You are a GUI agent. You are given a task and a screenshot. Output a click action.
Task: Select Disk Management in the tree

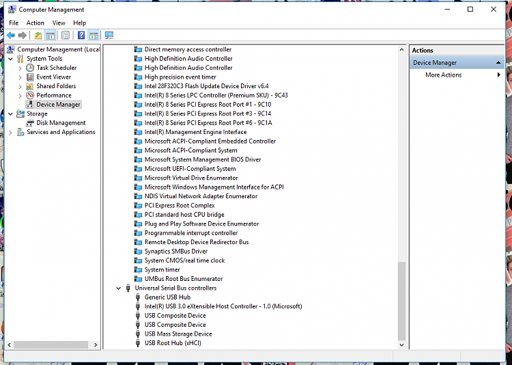point(61,122)
